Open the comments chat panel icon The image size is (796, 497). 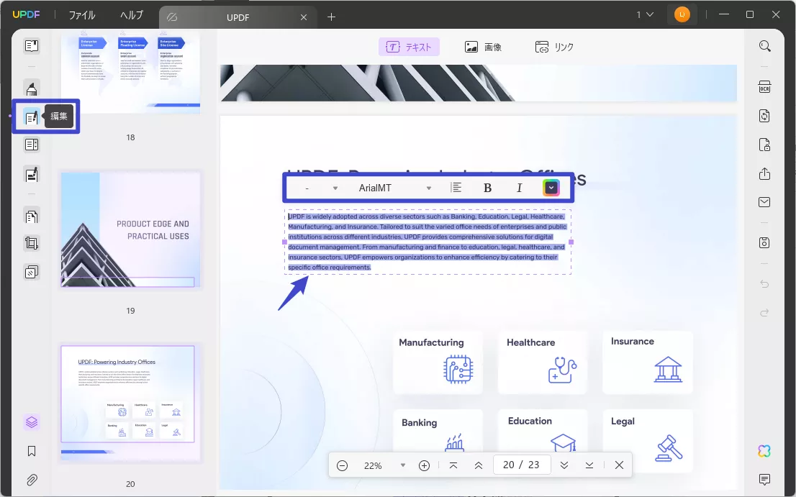click(x=764, y=479)
